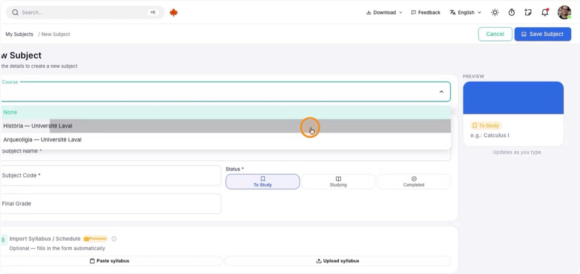Choose História — Université Laval option
This screenshot has height=274, width=580.
(x=226, y=126)
